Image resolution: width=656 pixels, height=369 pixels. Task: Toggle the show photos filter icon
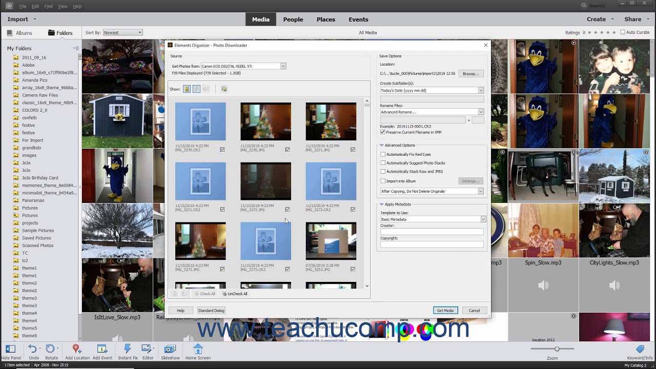(187, 89)
